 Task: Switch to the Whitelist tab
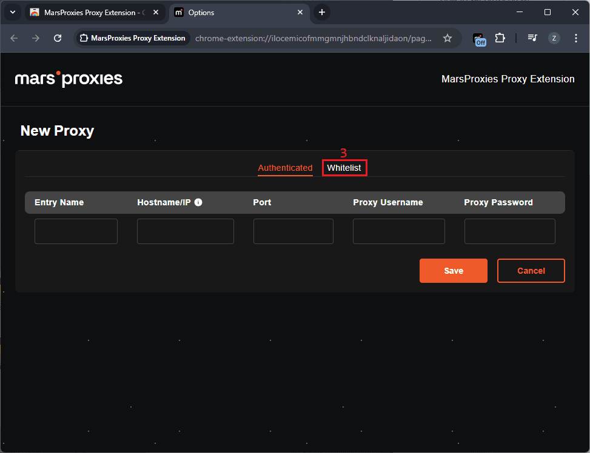click(x=344, y=168)
